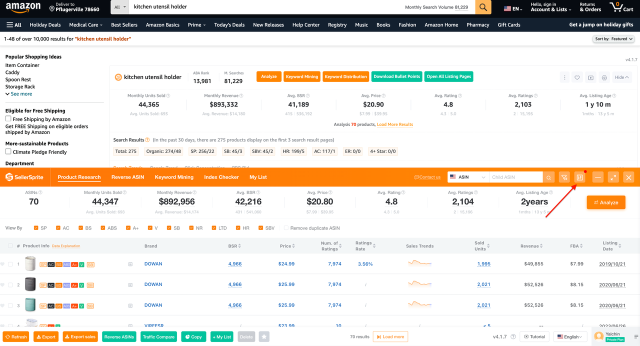Viewport: 640px width, 346px height.
Task: Click the SellerSprite logo
Action: (24, 177)
